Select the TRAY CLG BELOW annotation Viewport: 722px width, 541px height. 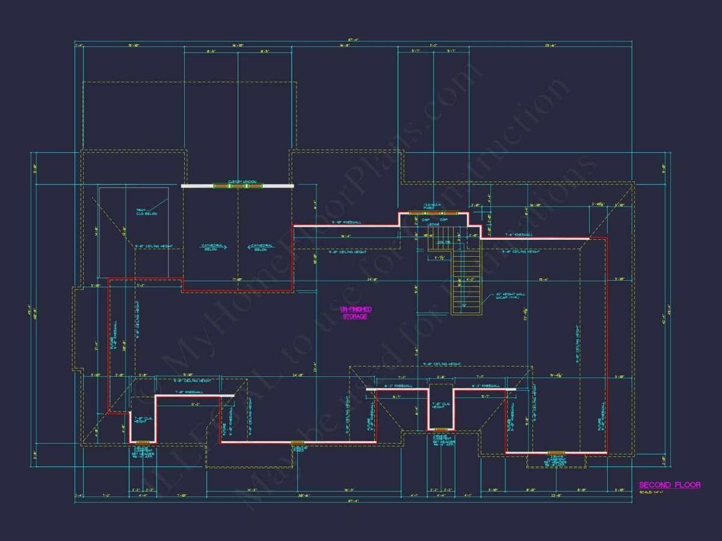142,212
